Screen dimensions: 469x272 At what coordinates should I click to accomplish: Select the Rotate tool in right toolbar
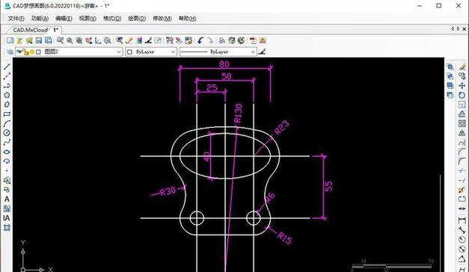coord(462,95)
